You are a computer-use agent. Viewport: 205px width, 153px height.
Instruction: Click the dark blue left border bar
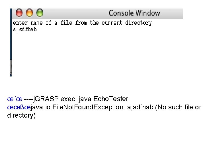pyautogui.click(x=11, y=34)
